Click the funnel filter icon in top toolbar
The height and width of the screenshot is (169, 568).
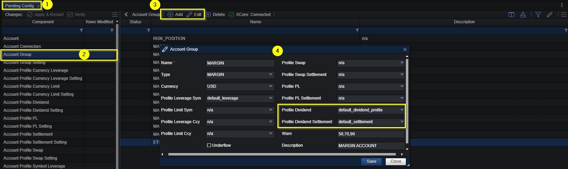point(538,15)
